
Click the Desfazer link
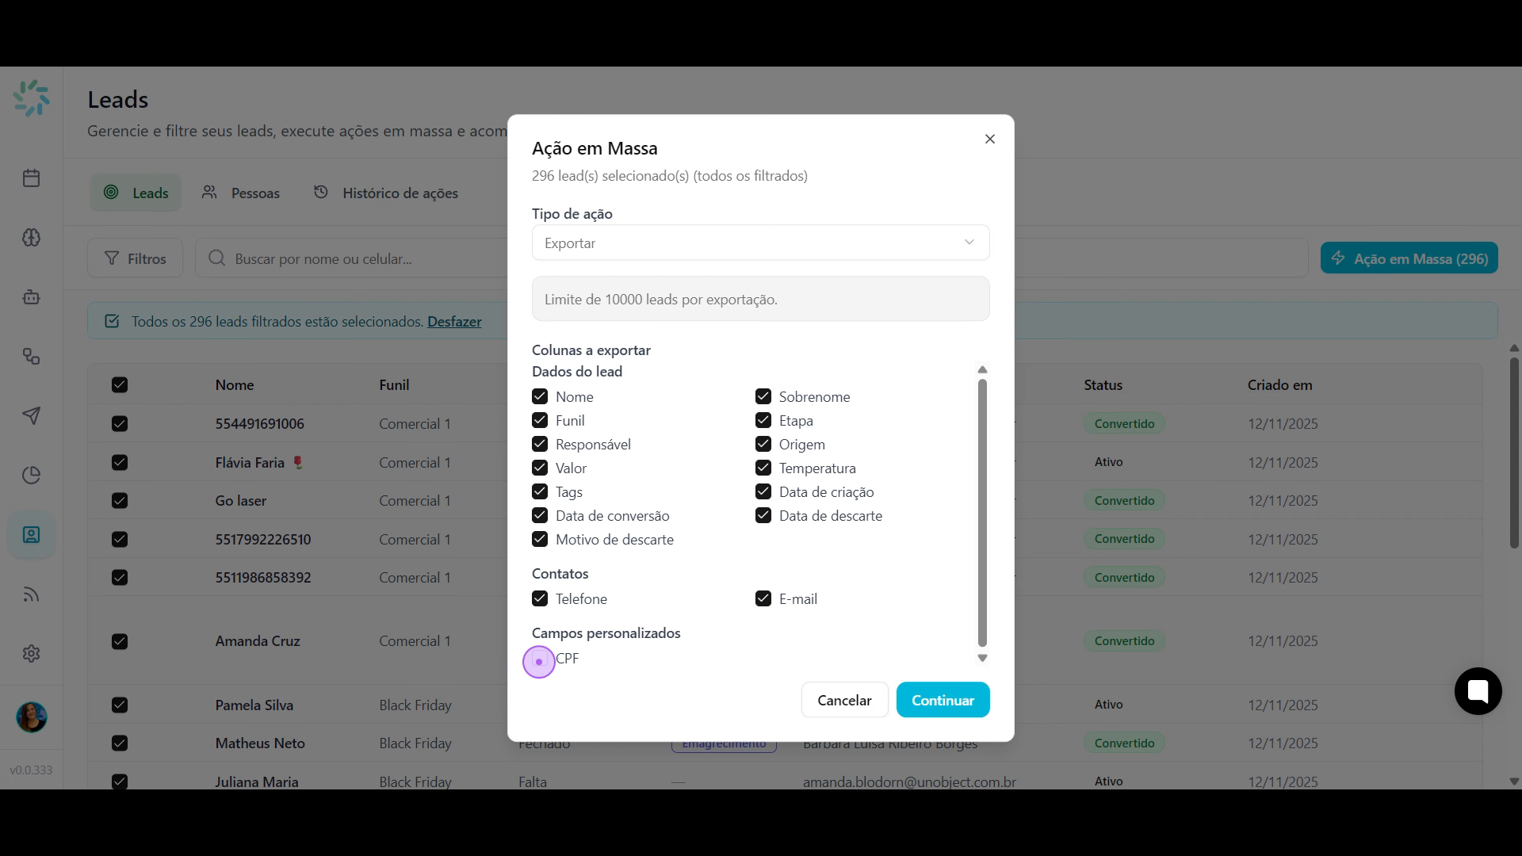pos(454,321)
